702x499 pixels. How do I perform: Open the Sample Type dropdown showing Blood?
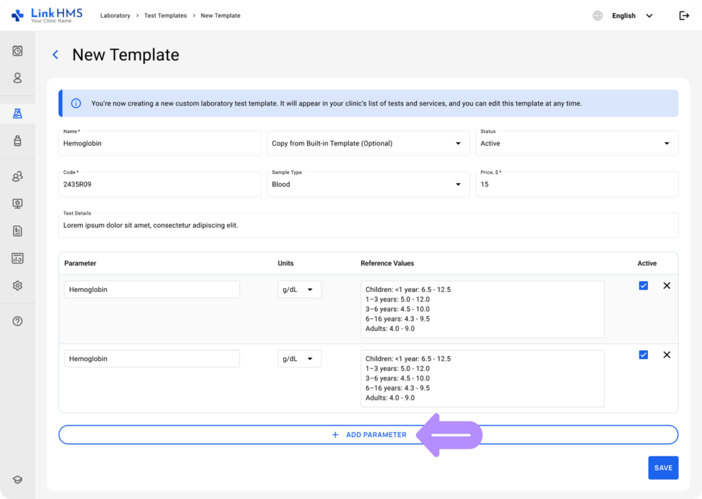point(368,184)
